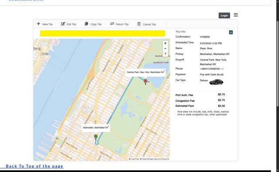Click the New Trip plus icon
The height and width of the screenshot is (172, 279).
coord(38,24)
